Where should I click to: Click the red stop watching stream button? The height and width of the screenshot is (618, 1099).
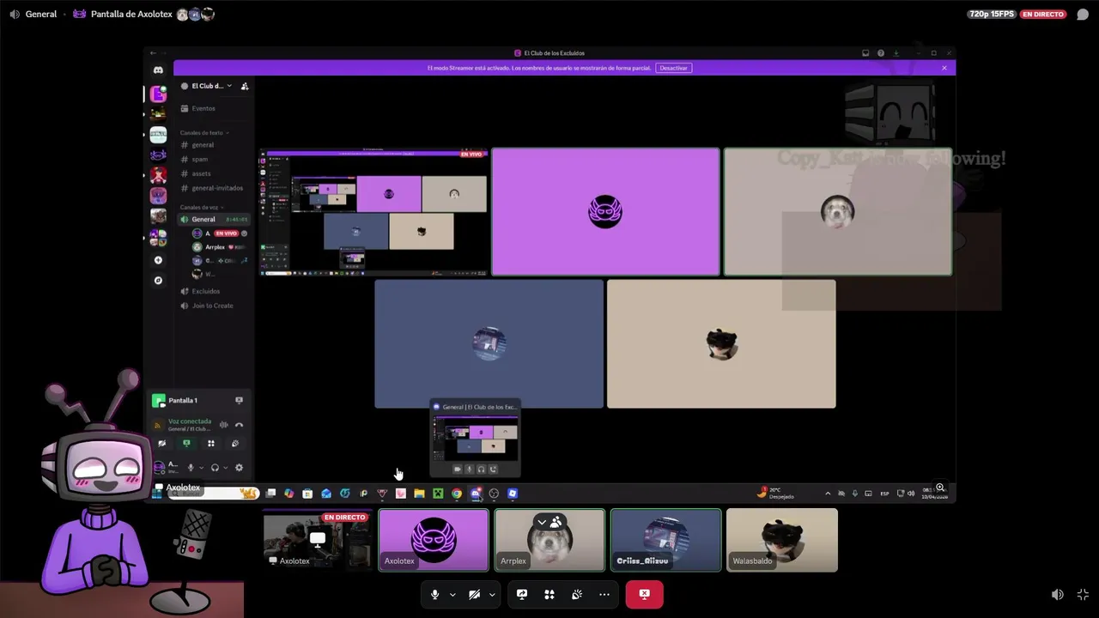644,594
